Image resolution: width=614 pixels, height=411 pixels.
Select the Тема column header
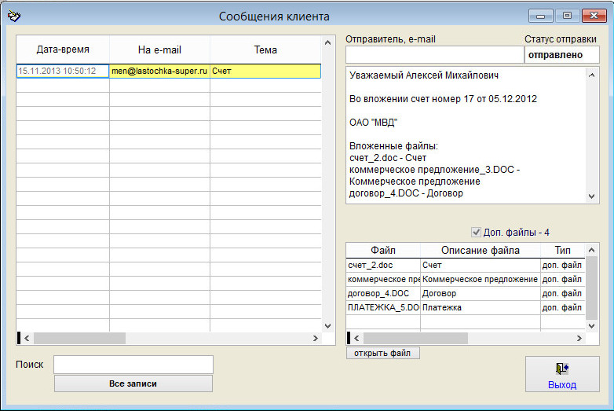pos(265,50)
